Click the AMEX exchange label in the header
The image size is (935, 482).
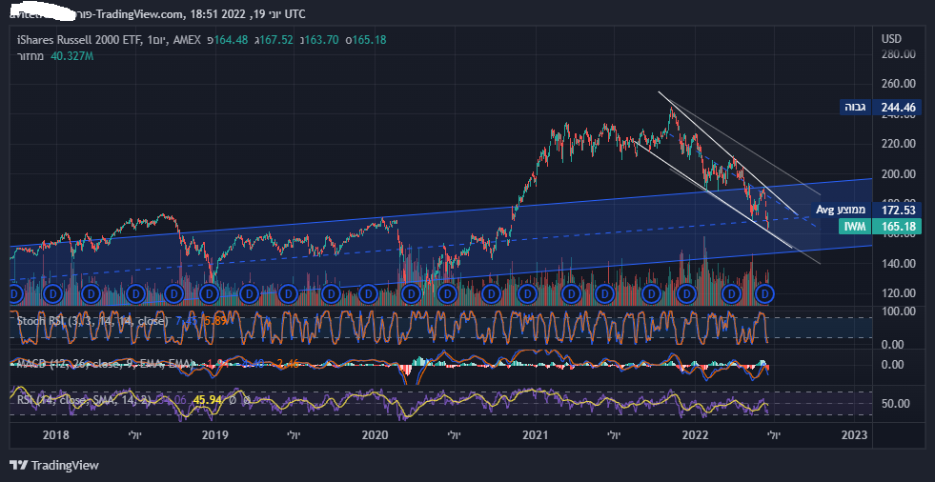pos(187,40)
